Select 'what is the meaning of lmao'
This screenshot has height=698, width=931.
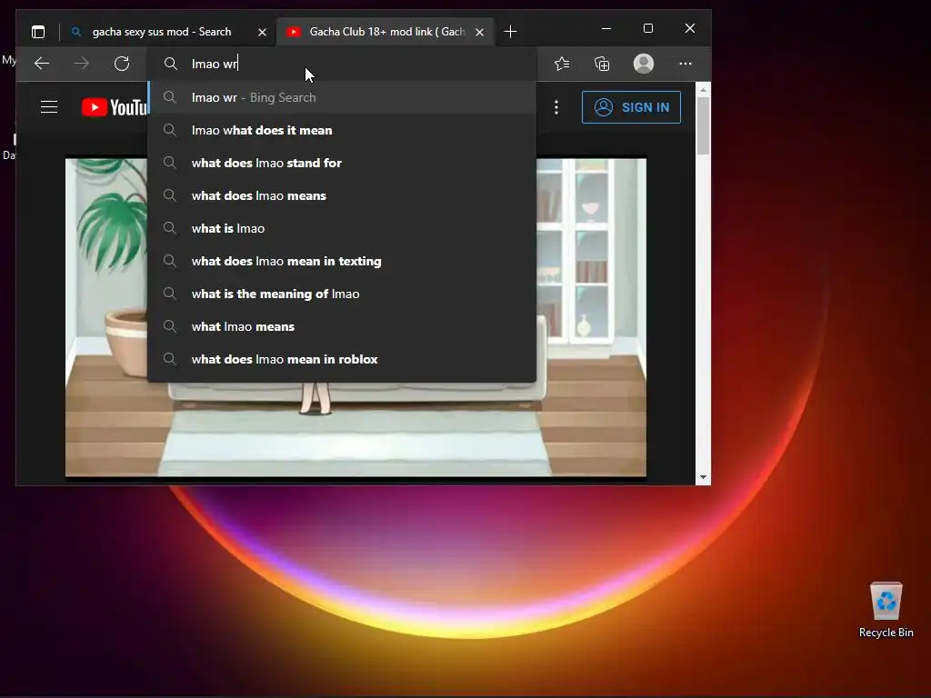coord(342,294)
